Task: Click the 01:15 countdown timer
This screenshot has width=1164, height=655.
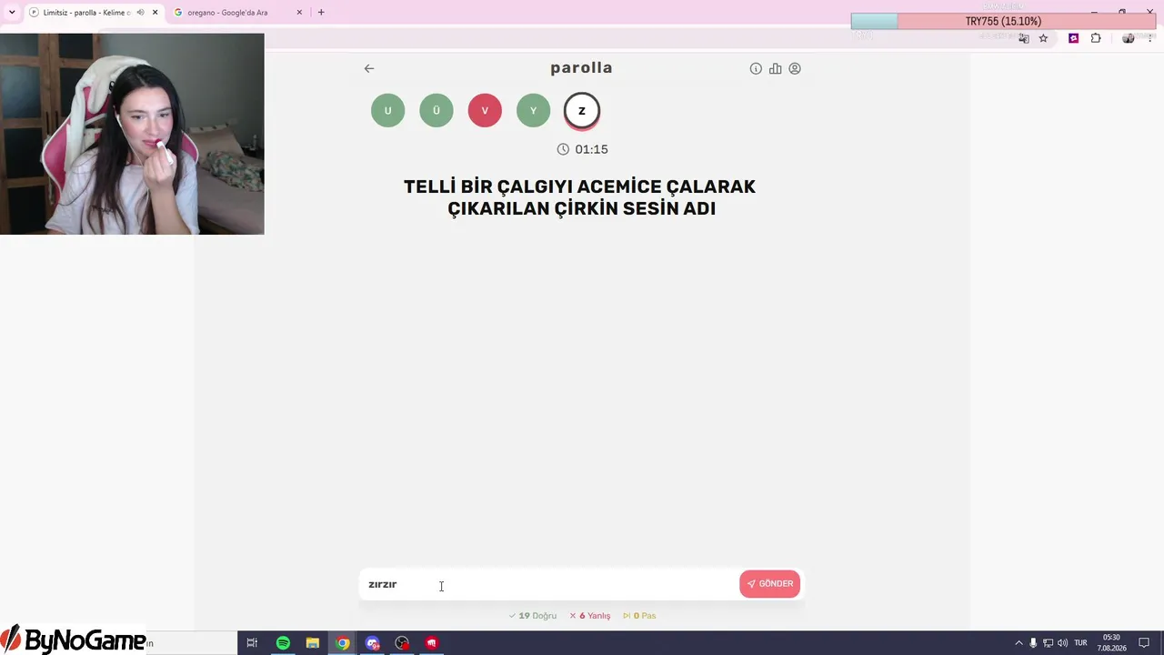Action: (x=582, y=149)
